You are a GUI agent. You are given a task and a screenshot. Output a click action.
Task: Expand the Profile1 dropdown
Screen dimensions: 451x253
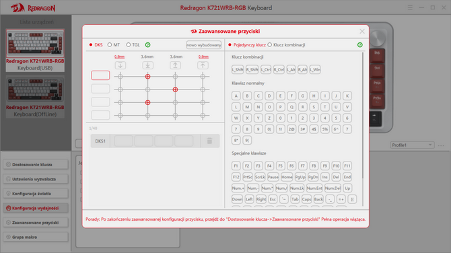click(412, 145)
